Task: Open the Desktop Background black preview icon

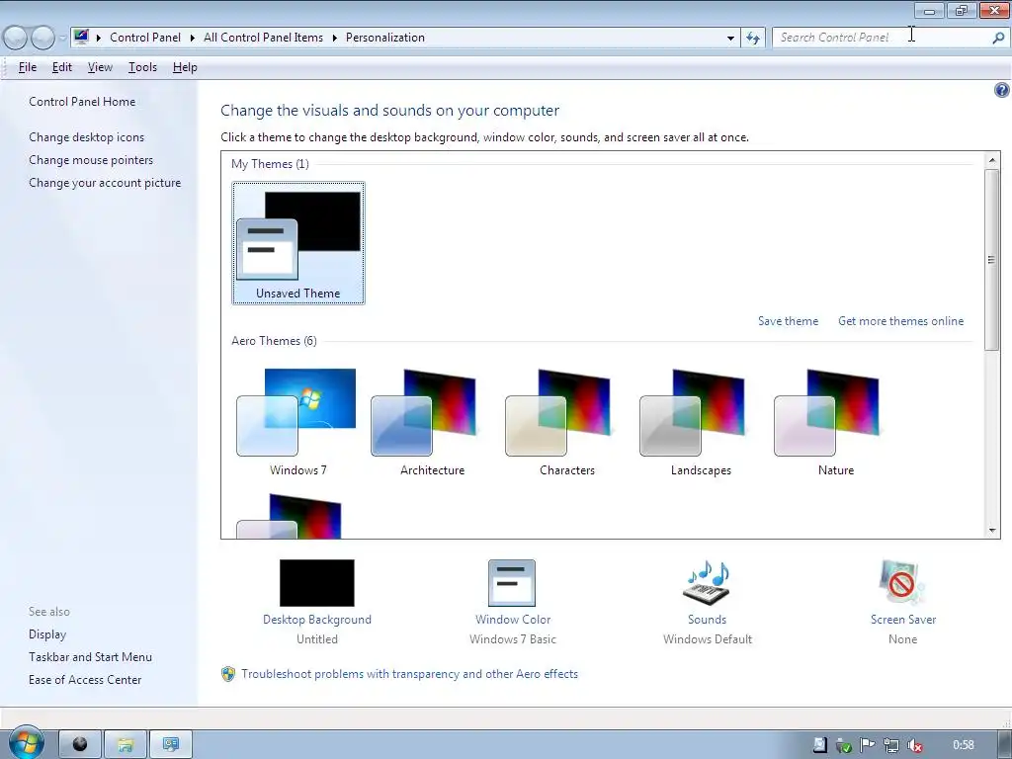Action: click(x=317, y=583)
